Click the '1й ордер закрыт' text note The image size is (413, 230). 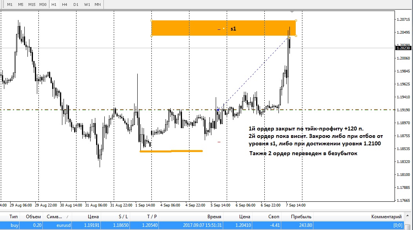pos(306,129)
